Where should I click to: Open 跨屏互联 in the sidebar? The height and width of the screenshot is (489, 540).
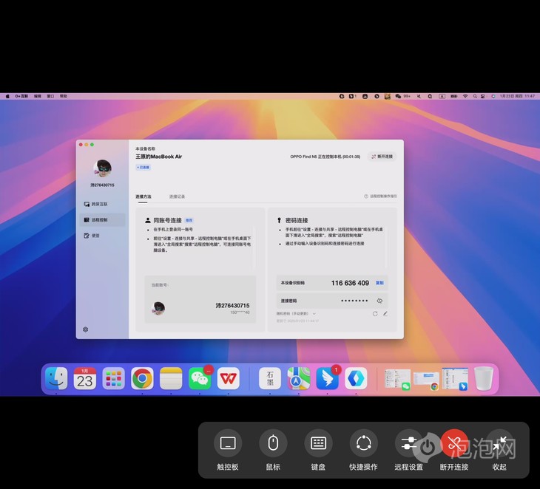point(102,205)
